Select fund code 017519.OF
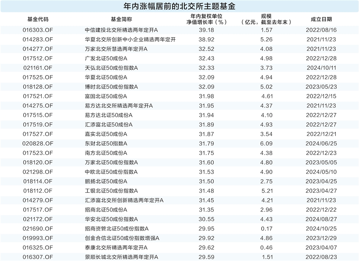The image size is (359, 261). coord(38,125)
